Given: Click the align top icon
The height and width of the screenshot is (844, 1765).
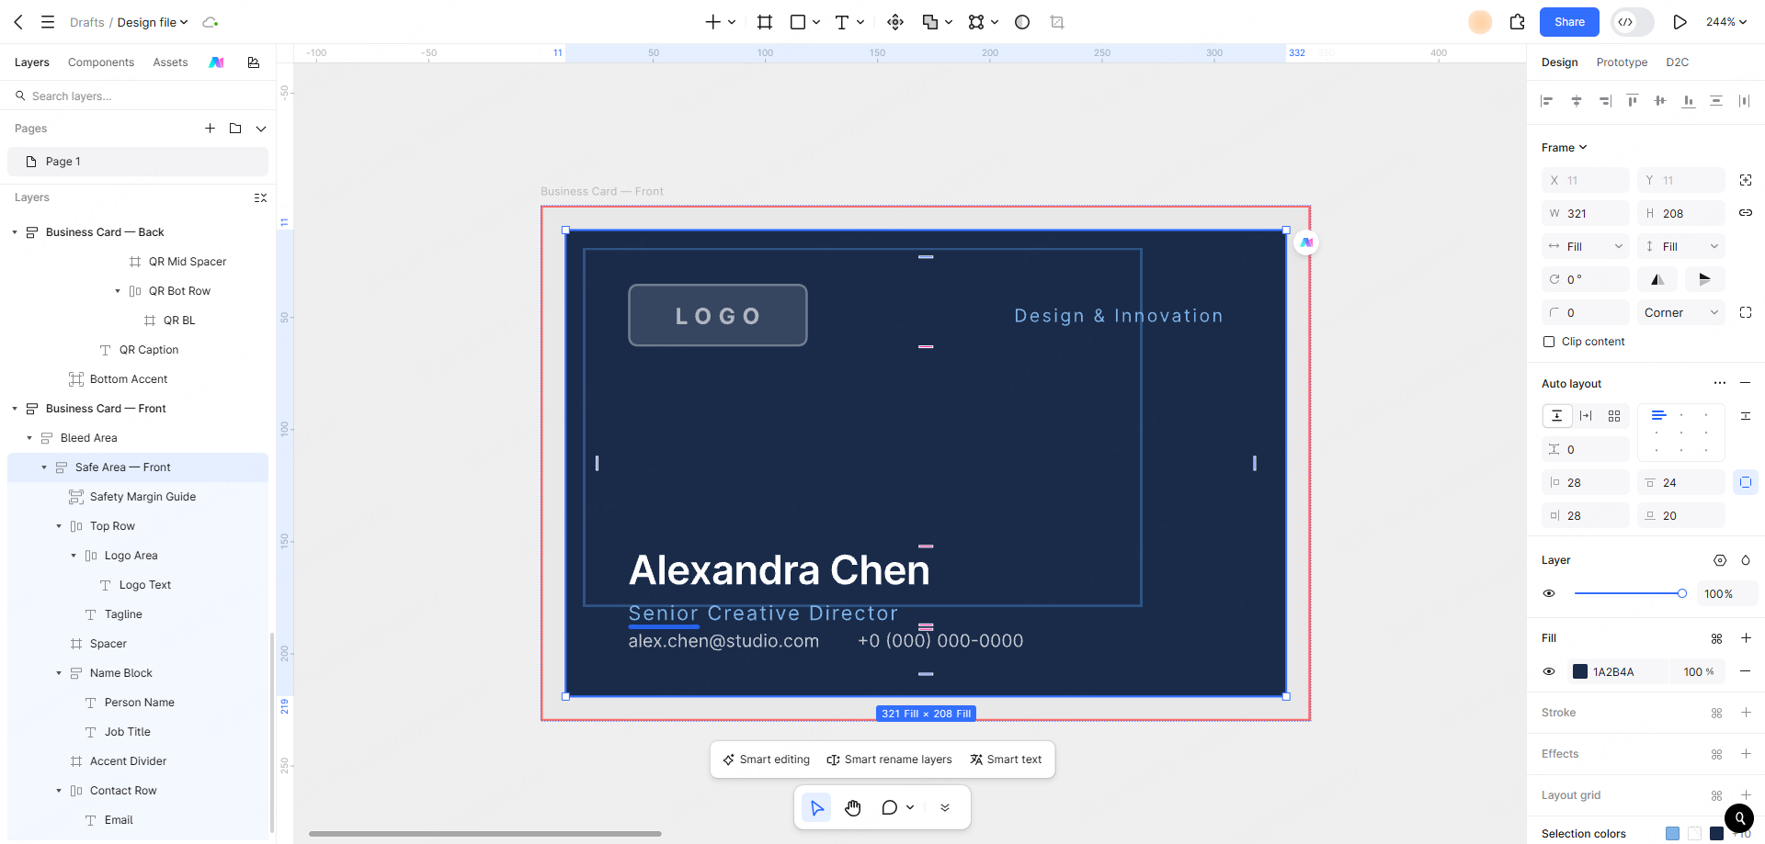Looking at the screenshot, I should (x=1632, y=101).
